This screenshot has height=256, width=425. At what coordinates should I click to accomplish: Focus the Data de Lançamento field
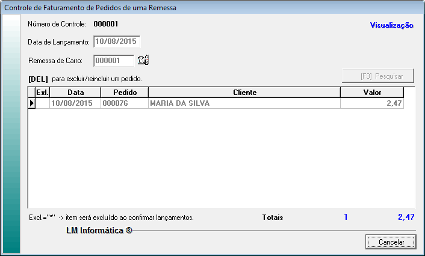(x=116, y=42)
